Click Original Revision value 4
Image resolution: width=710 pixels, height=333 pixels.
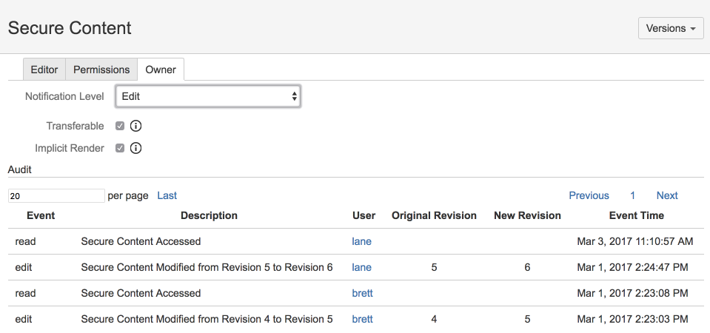434,319
